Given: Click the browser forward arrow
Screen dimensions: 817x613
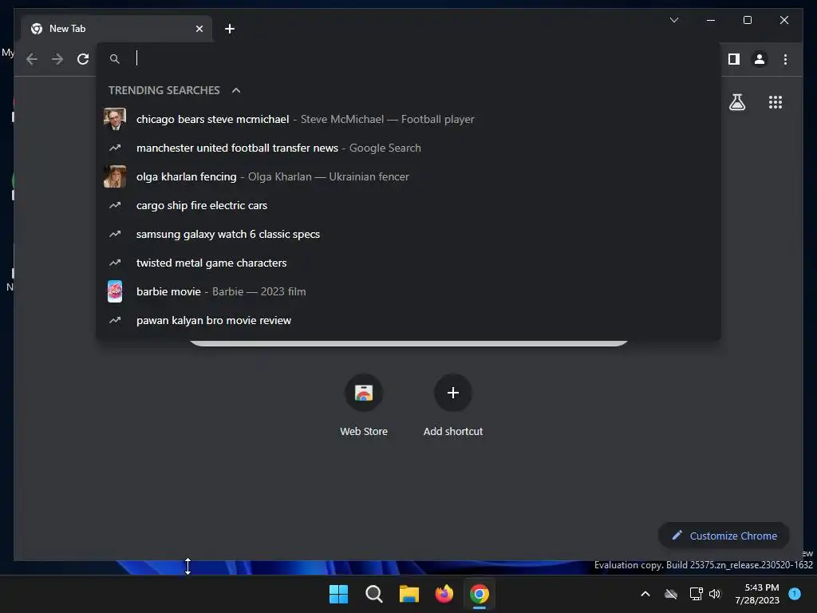Looking at the screenshot, I should (x=57, y=59).
